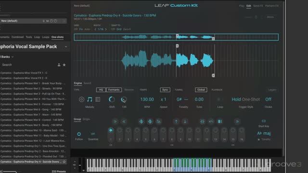The height and width of the screenshot is (173, 308).
Task: Set Snap To mode to Zero-X
Action: pyautogui.click(x=127, y=29)
